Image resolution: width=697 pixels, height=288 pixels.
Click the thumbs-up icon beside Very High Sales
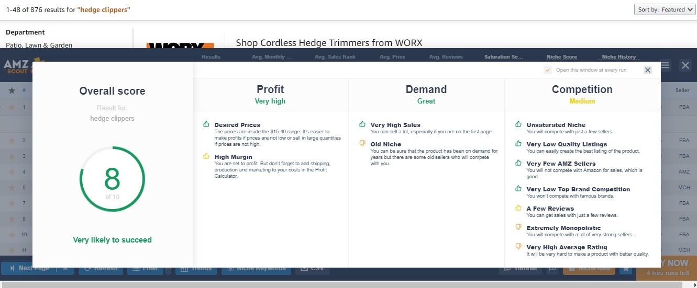tap(362, 124)
